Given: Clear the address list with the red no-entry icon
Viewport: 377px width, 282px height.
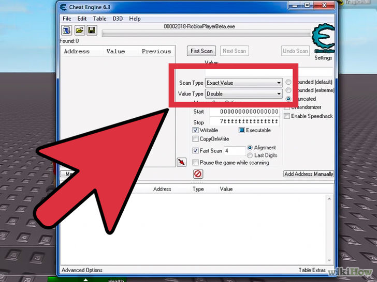Looking at the screenshot, I should (x=198, y=174).
